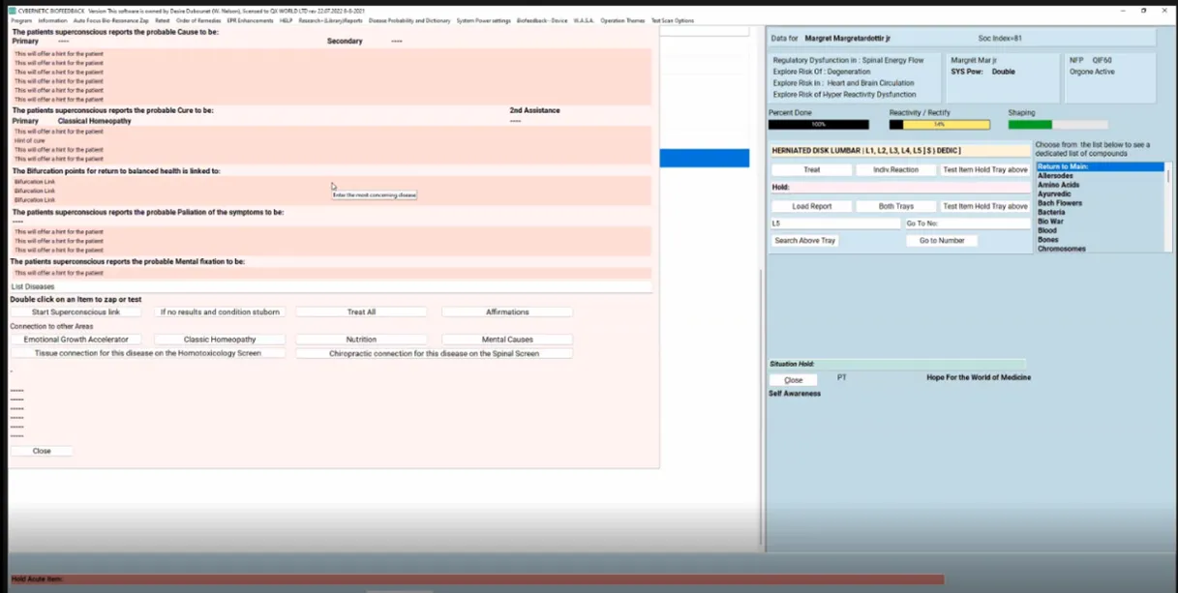Launch Emotional Growth Accelerator
This screenshot has width=1178, height=593.
(76, 340)
